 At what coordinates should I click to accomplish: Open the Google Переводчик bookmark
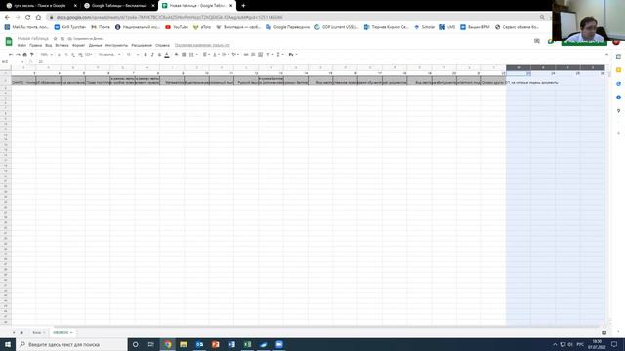click(287, 27)
